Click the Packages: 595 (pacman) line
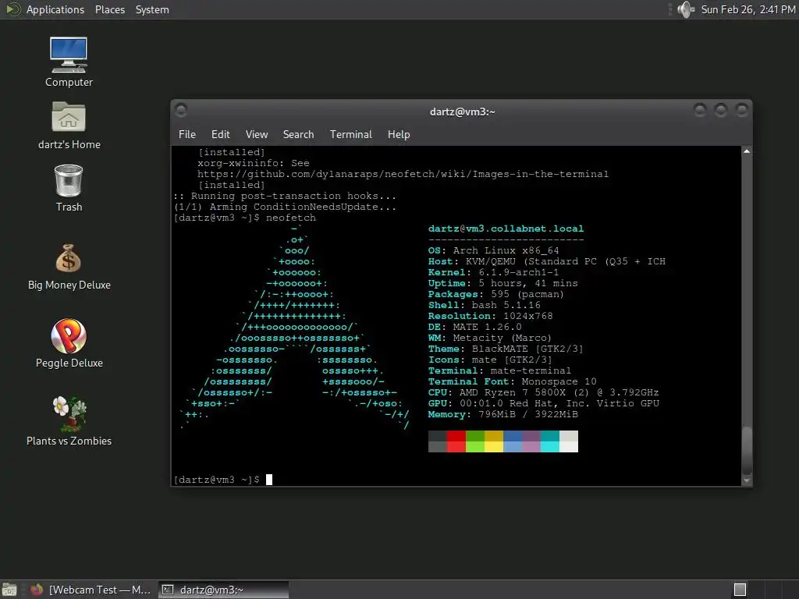799x599 pixels. (x=495, y=294)
